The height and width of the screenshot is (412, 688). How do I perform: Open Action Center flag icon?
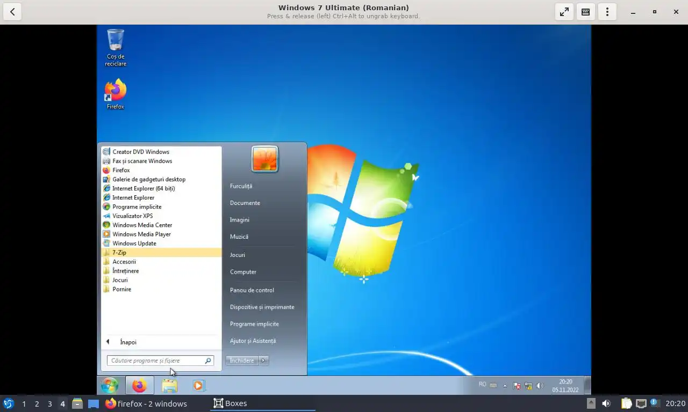coord(517,386)
